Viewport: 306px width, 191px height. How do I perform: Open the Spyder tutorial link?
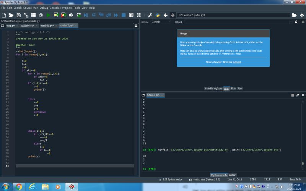[236, 62]
